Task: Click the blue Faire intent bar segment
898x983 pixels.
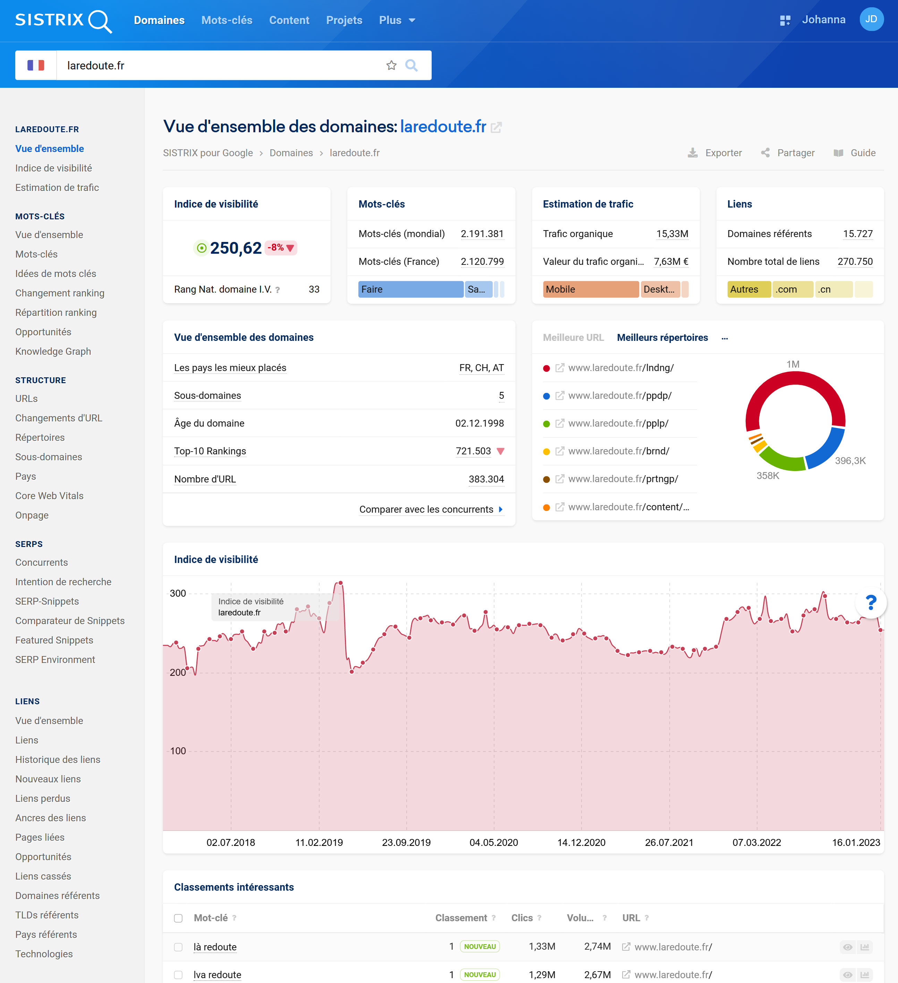Action: pos(411,289)
